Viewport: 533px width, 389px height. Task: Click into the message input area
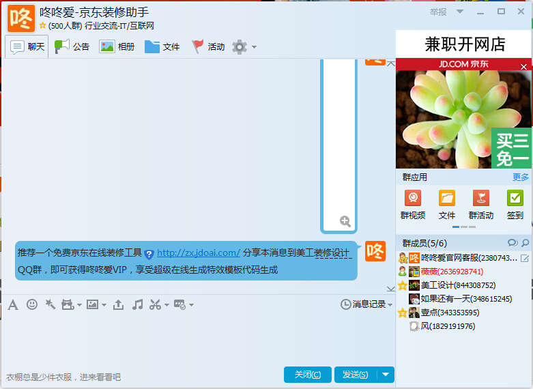197,338
